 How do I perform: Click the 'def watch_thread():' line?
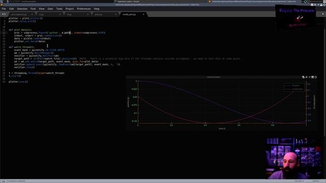[21, 47]
